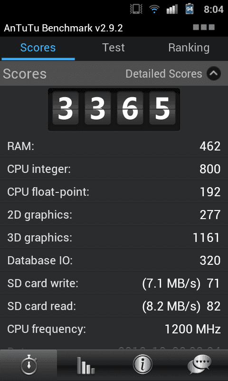Tap the 3365 total score counter
228x381 pixels.
point(114,110)
